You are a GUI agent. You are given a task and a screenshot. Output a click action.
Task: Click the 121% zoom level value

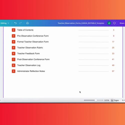click(x=106, y=100)
